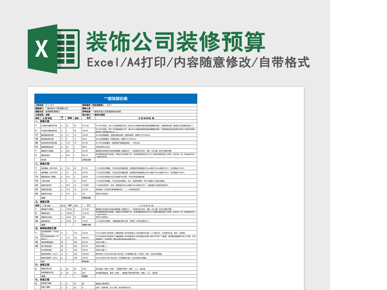
Task: Select the 1108.80 total cell
Action: 88,185
